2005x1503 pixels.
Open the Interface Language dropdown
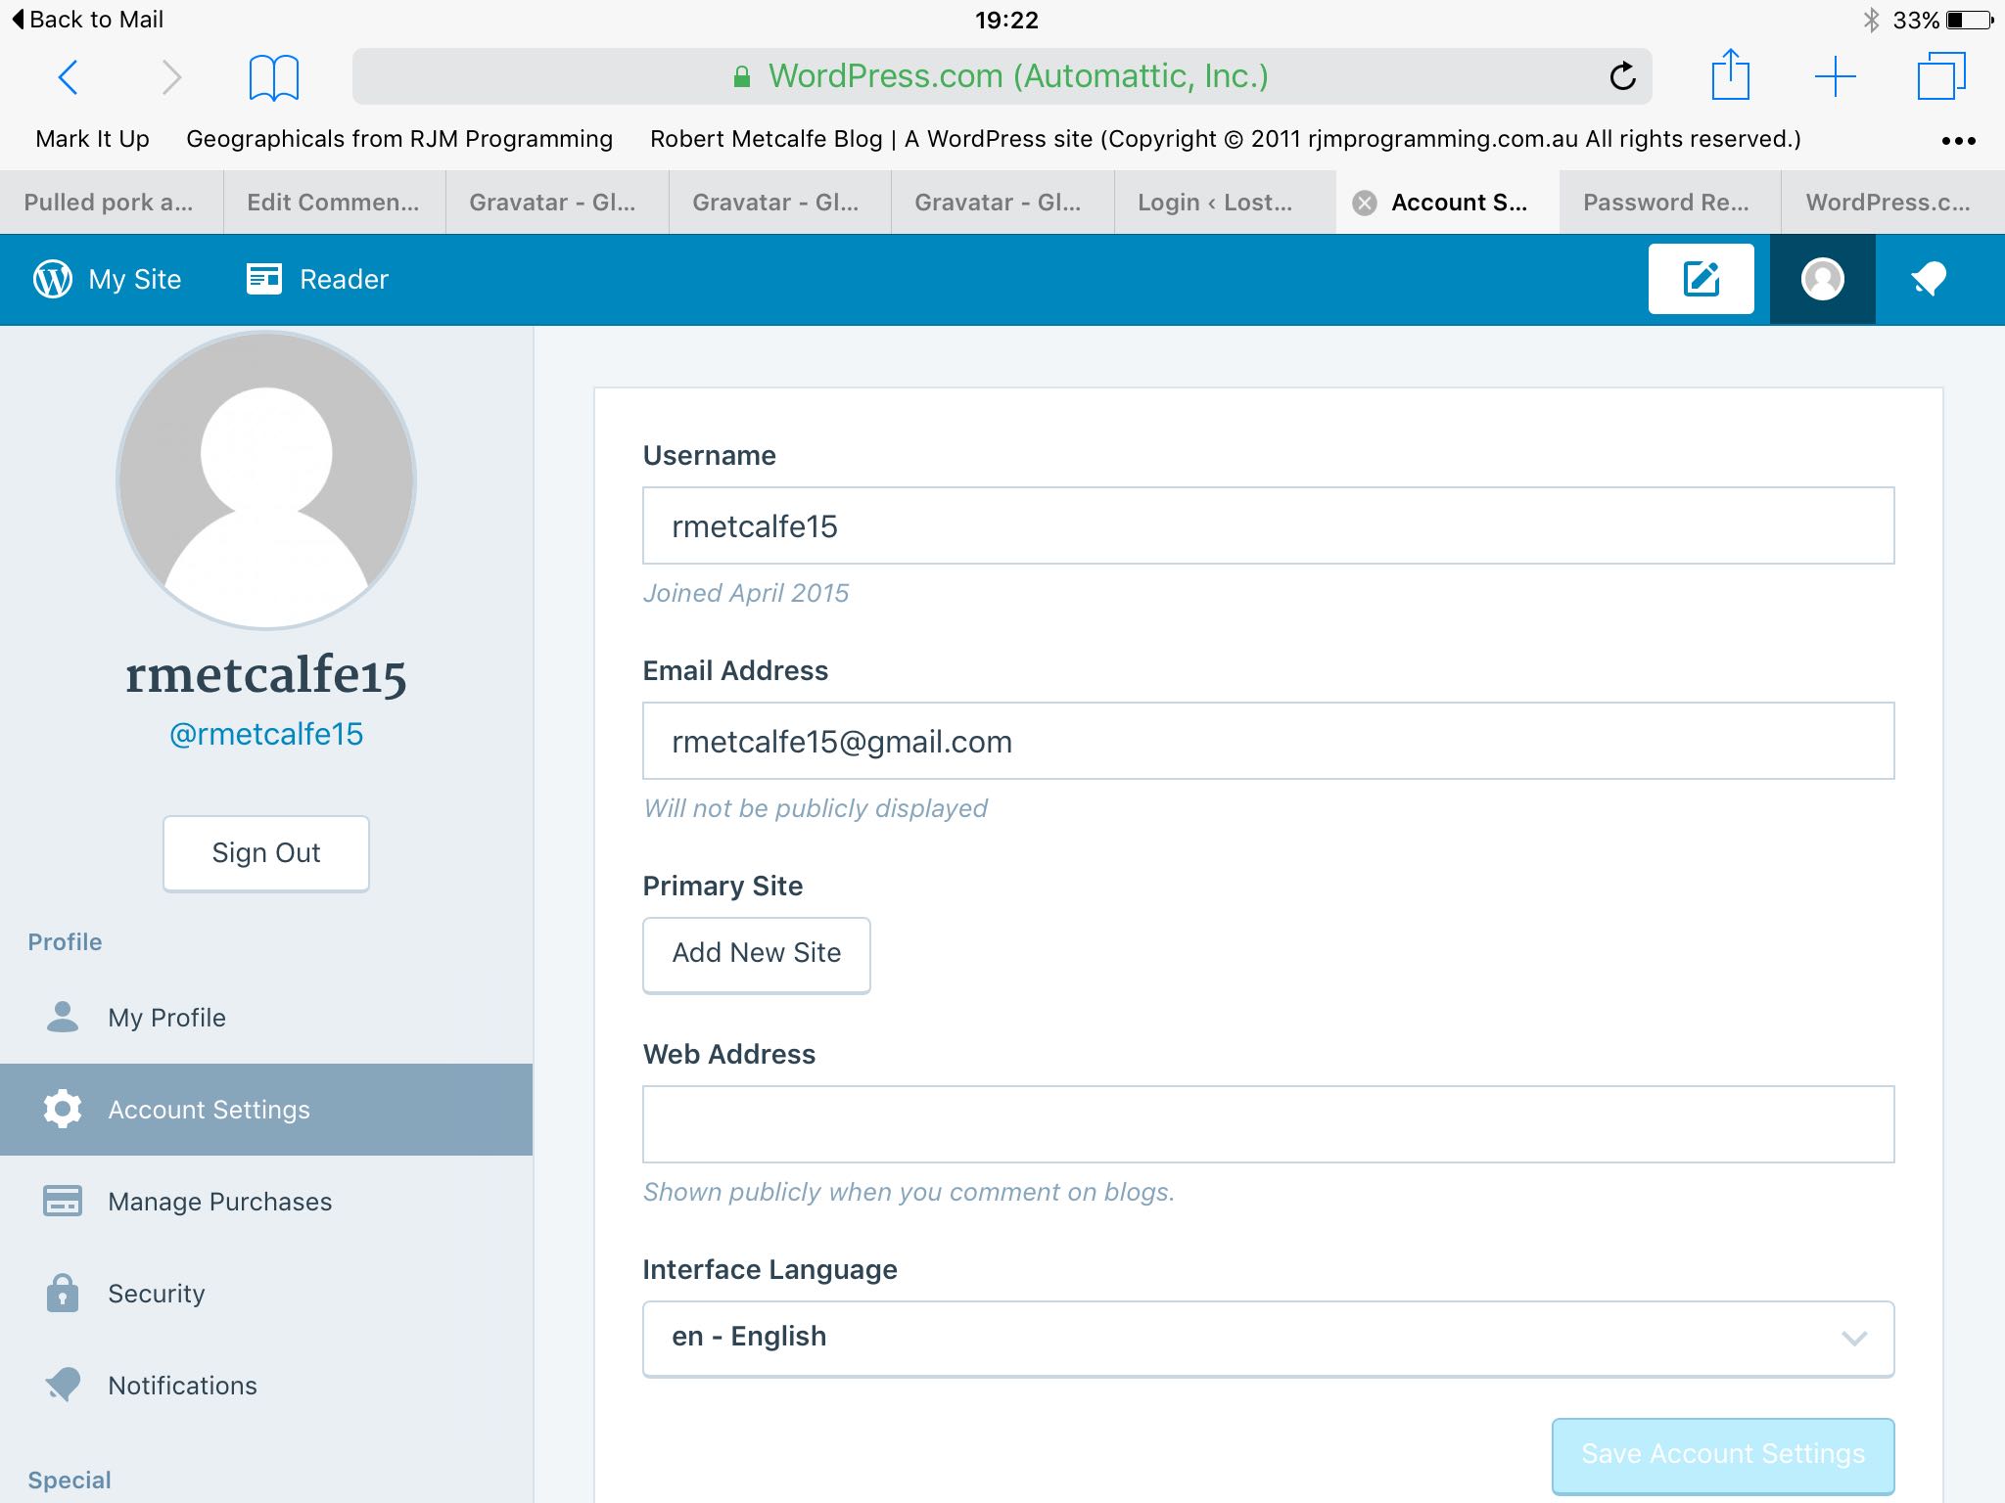1268,1338
